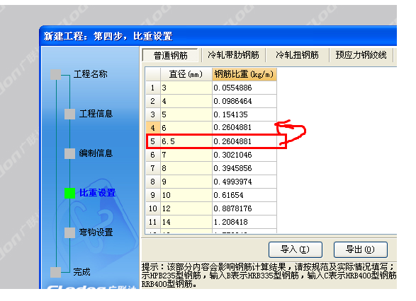416x301 pixels.
Task: Select the 冷轧扭钢筋 tab
Action: pyautogui.click(x=297, y=55)
